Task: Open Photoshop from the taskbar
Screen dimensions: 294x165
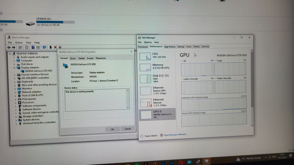Action: click(172, 163)
